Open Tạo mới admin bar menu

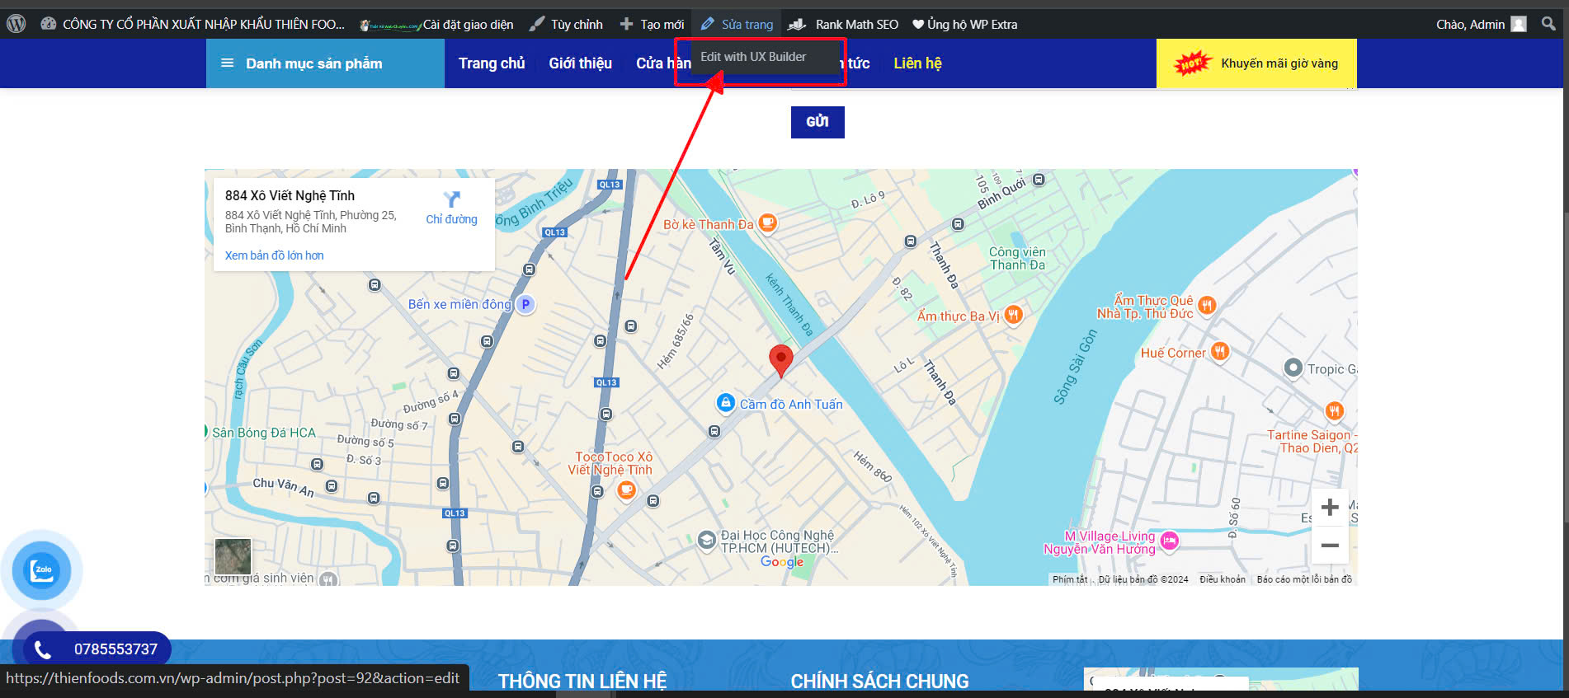tap(653, 24)
